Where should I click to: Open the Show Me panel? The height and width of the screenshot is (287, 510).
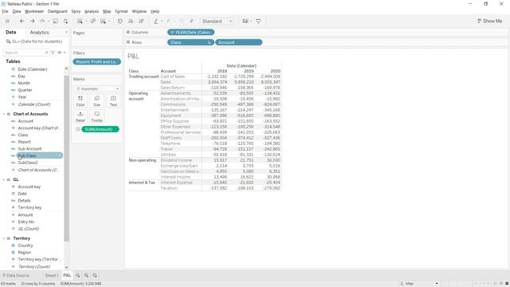(489, 22)
